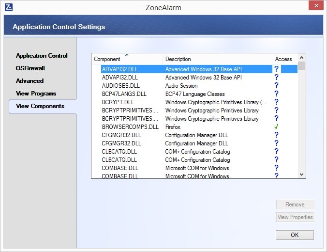The height and width of the screenshot is (252, 327).
Task: Click the 'Audio Session' description
Action: pyautogui.click(x=181, y=86)
